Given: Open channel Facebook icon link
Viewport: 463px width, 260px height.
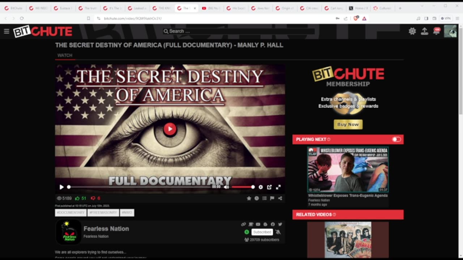Looking at the screenshot, I should point(273,224).
